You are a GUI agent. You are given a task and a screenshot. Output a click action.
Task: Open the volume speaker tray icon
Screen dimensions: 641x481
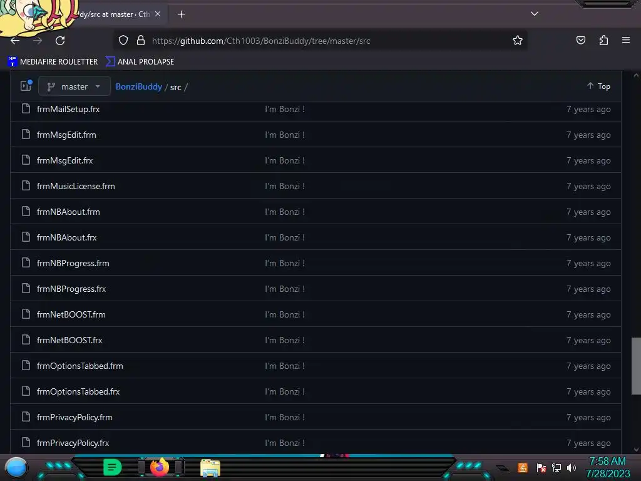[572, 467]
